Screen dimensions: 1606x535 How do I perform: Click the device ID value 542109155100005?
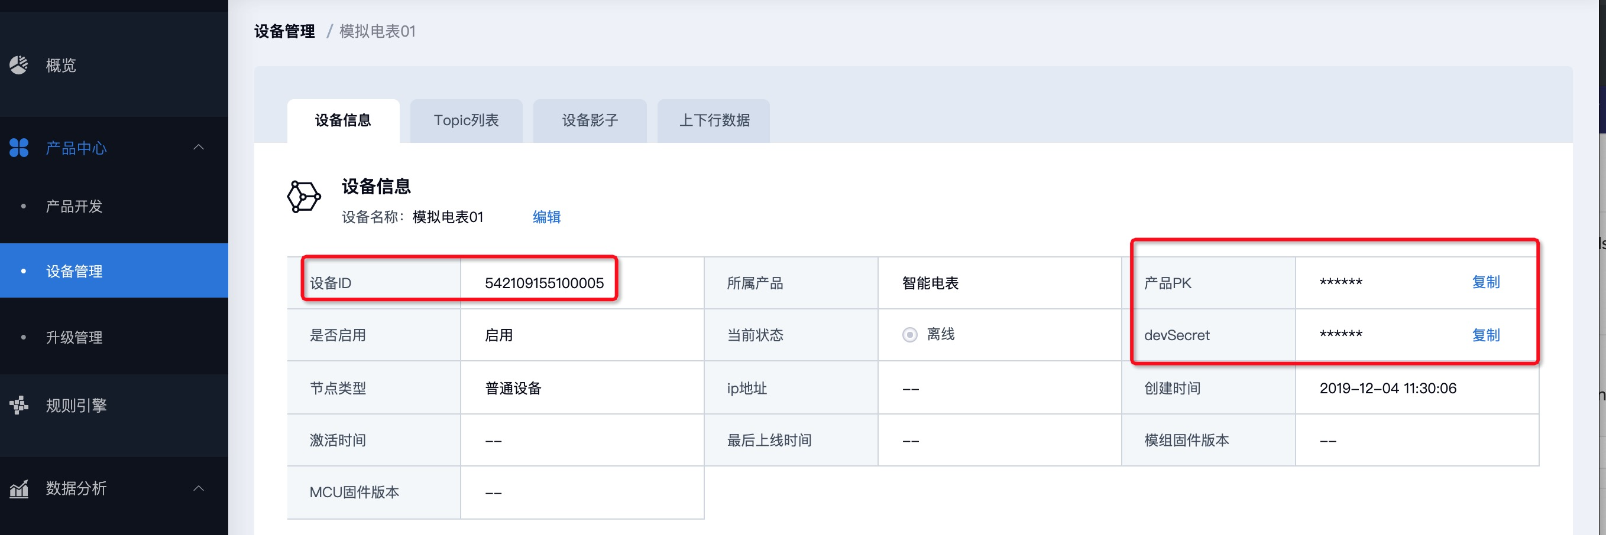(x=543, y=283)
